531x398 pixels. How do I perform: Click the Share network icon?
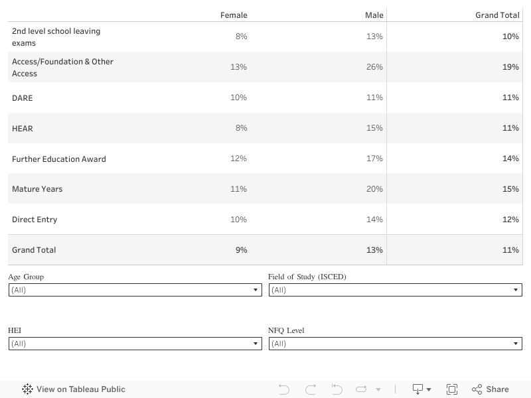click(477, 389)
